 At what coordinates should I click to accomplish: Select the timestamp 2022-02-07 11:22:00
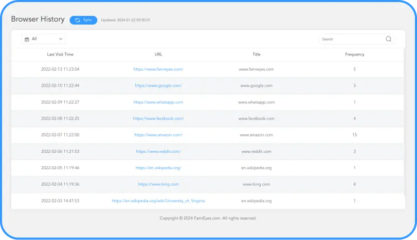(60, 135)
